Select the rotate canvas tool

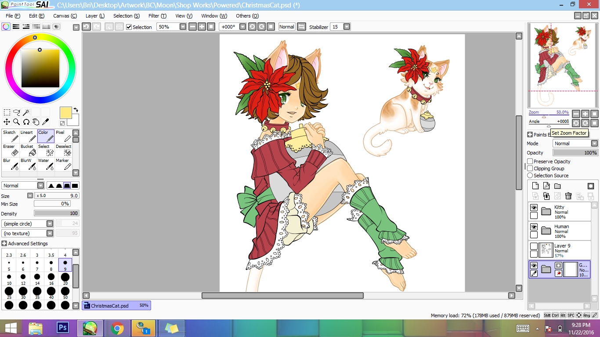tap(26, 122)
